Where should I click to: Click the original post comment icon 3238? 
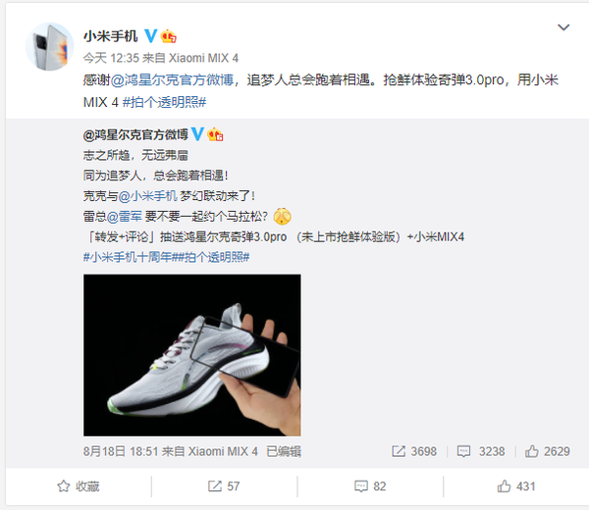tap(481, 451)
